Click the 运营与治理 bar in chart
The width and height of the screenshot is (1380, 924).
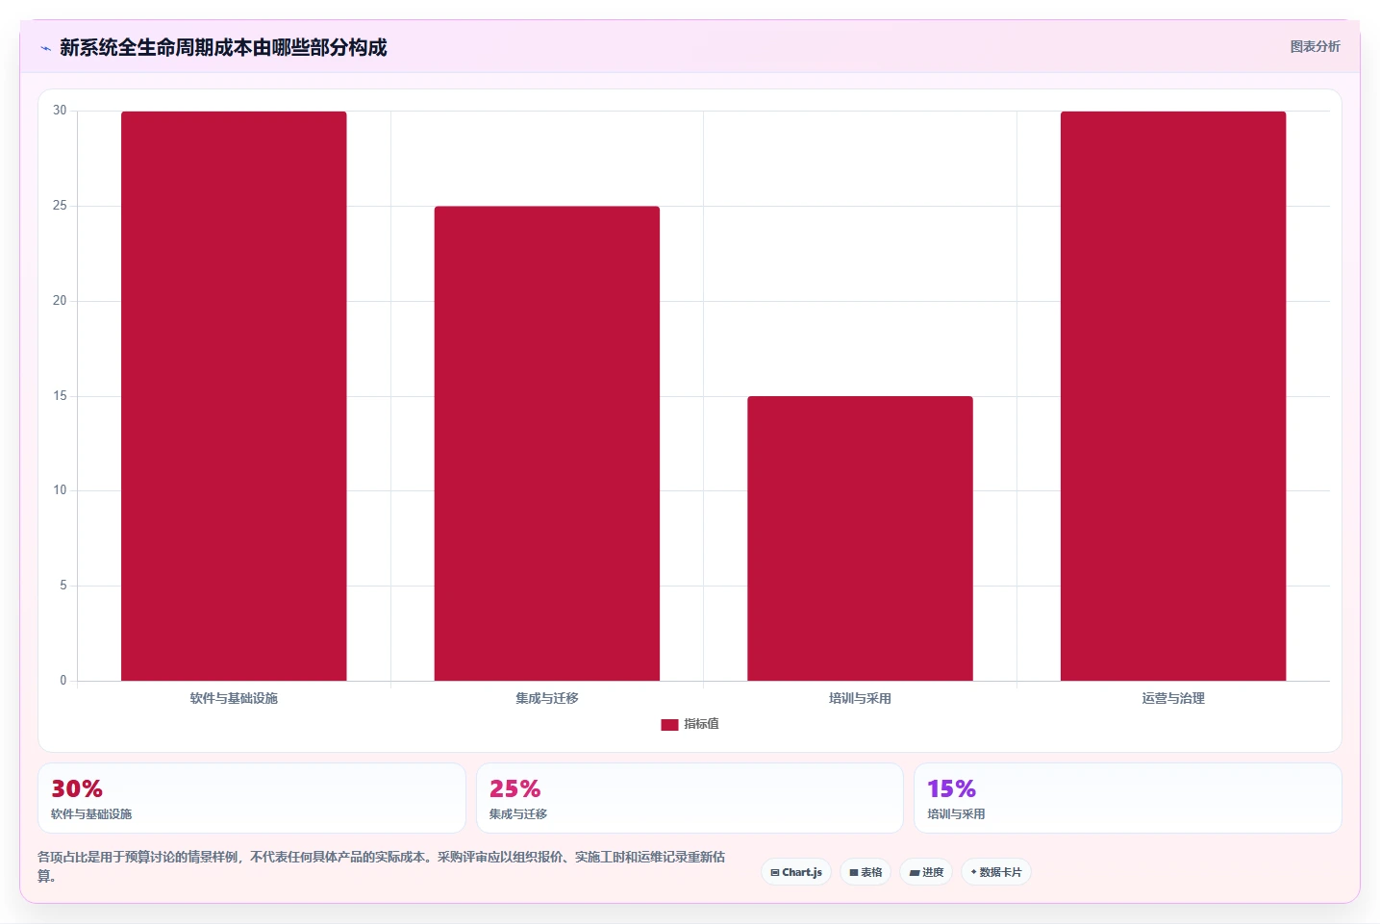click(x=1173, y=396)
